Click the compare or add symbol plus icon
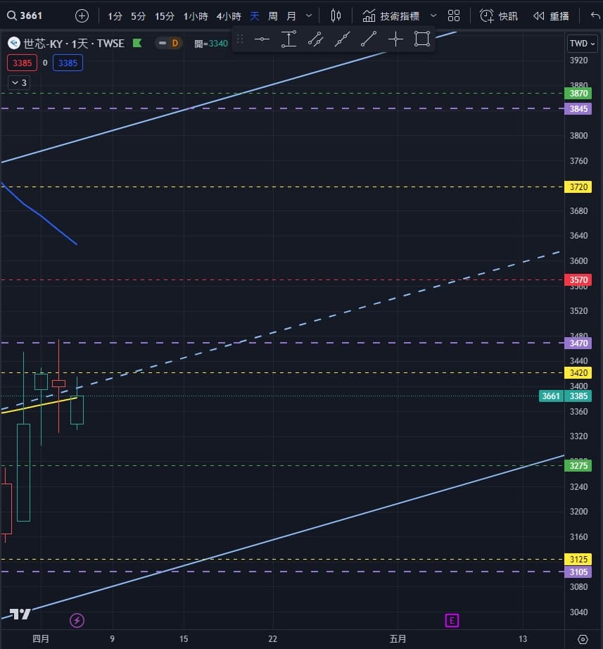 coord(82,15)
